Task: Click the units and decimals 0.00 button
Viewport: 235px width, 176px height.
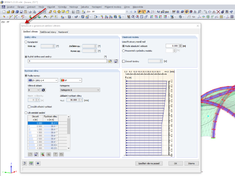Action: coord(31,163)
